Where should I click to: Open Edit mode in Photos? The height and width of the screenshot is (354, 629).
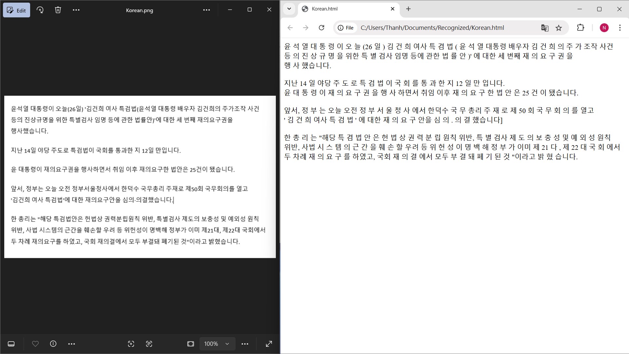pos(16,10)
